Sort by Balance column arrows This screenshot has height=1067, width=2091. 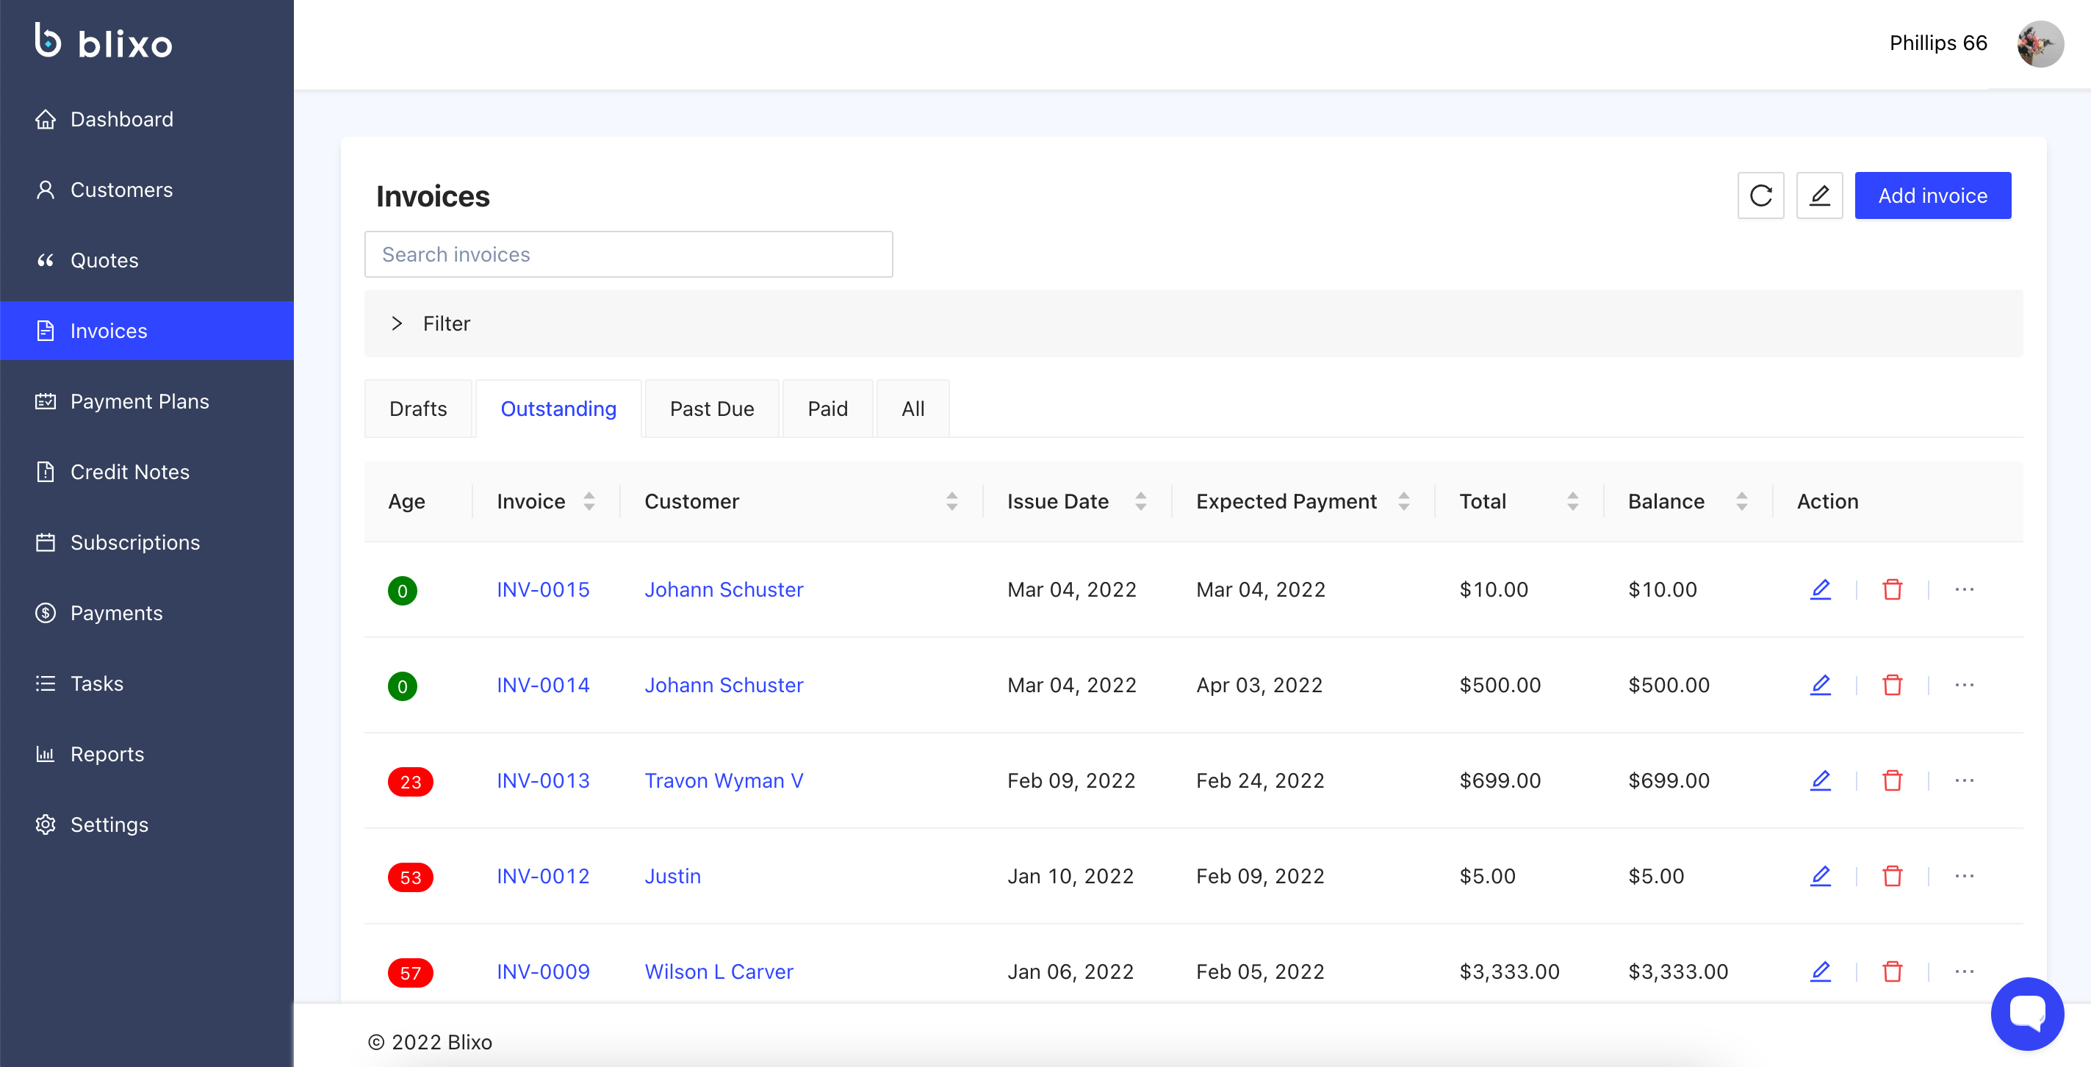click(x=1741, y=501)
